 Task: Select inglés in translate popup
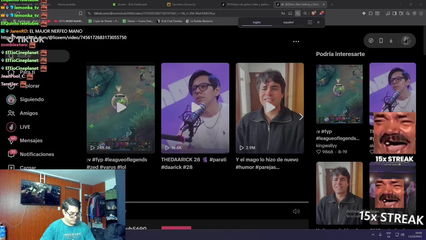click(257, 22)
